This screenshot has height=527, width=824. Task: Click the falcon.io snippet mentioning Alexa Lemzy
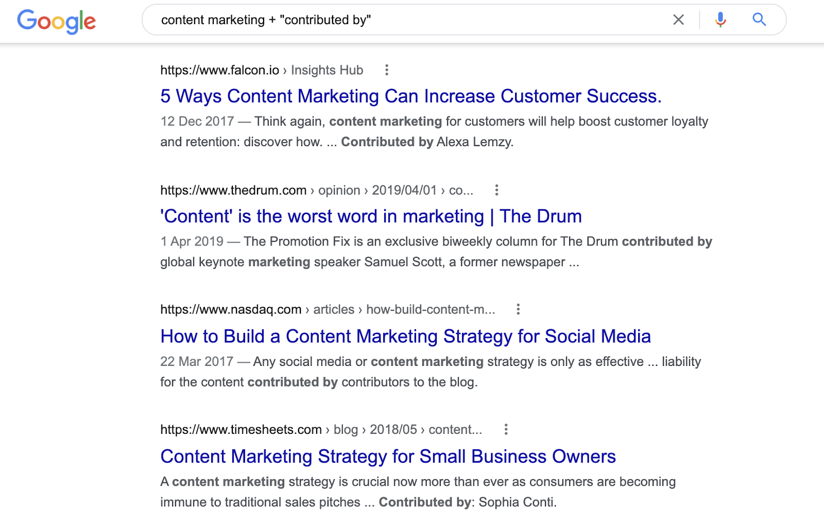pyautogui.click(x=434, y=132)
